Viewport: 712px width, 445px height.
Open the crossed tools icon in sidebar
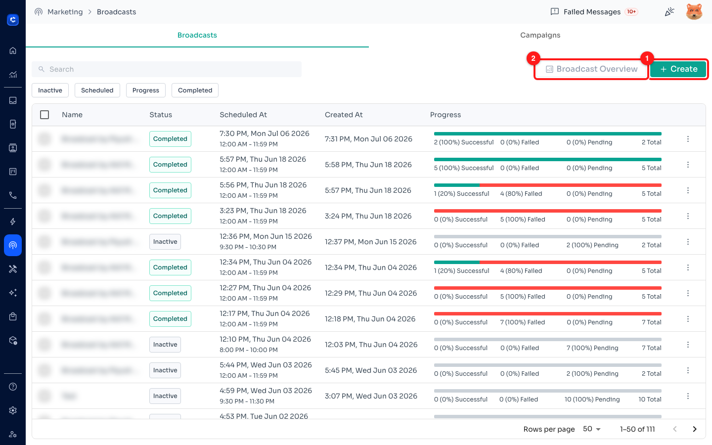(13, 269)
